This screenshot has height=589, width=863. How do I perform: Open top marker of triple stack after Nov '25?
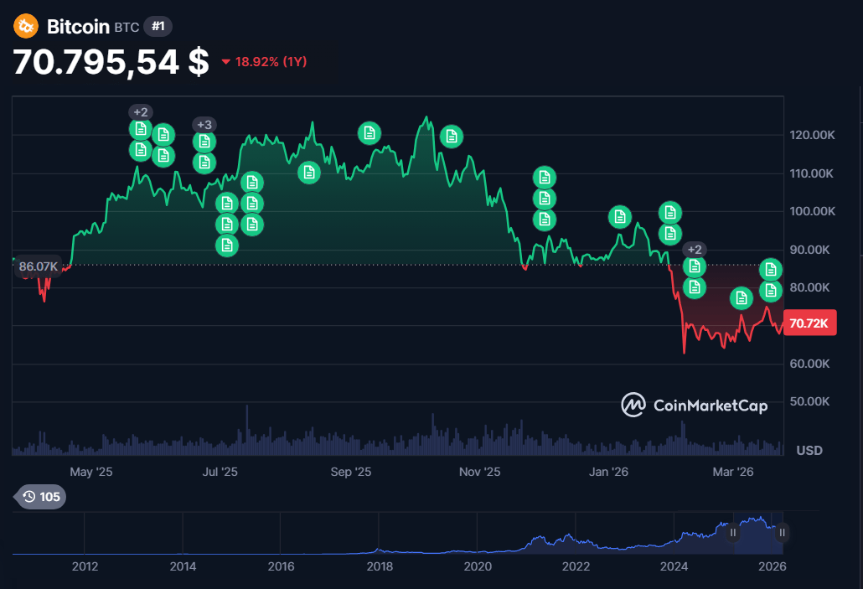point(545,178)
